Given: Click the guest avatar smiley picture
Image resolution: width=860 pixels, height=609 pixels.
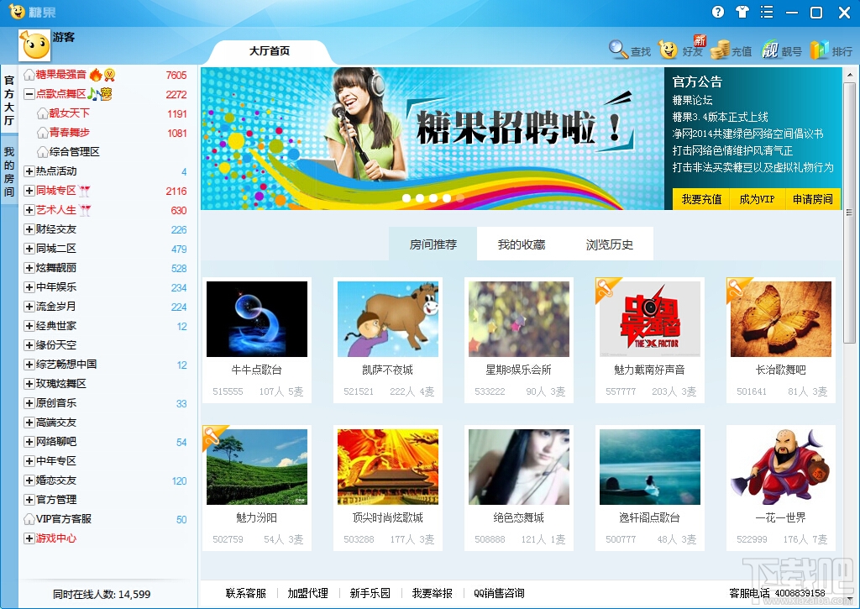Looking at the screenshot, I should coord(35,45).
